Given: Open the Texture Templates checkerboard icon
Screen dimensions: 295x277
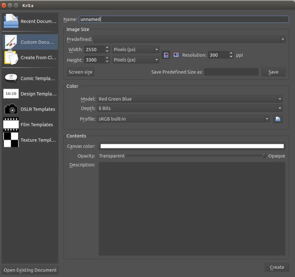Looking at the screenshot, I should [x=11, y=140].
